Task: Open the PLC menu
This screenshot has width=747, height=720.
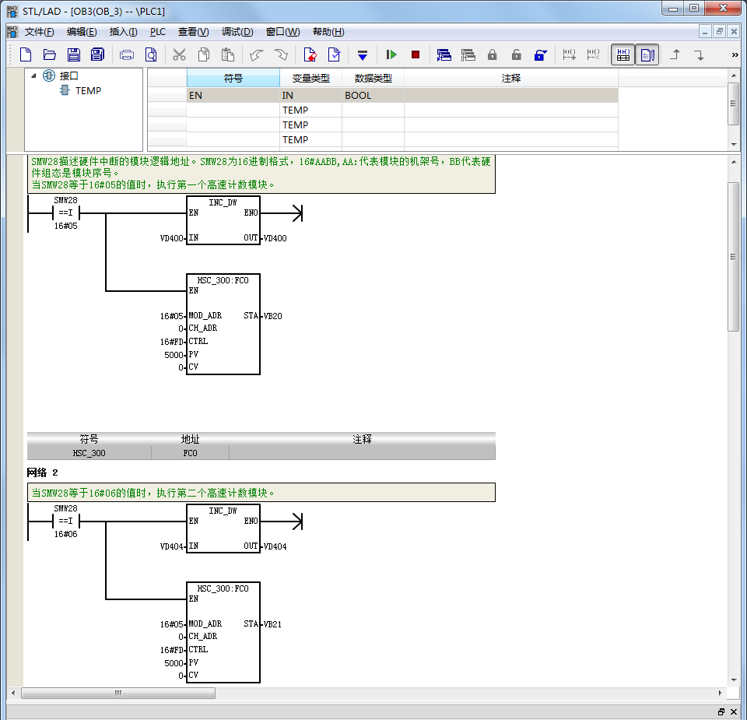Action: click(x=158, y=32)
